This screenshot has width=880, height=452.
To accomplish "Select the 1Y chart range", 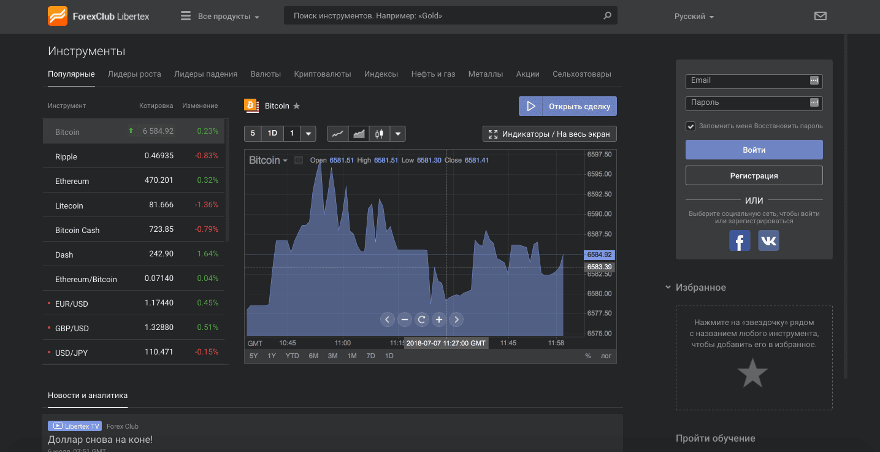I will pos(272,356).
